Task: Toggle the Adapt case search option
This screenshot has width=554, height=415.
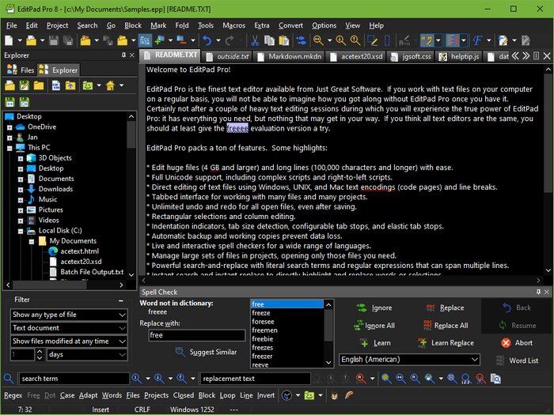Action: [88, 395]
